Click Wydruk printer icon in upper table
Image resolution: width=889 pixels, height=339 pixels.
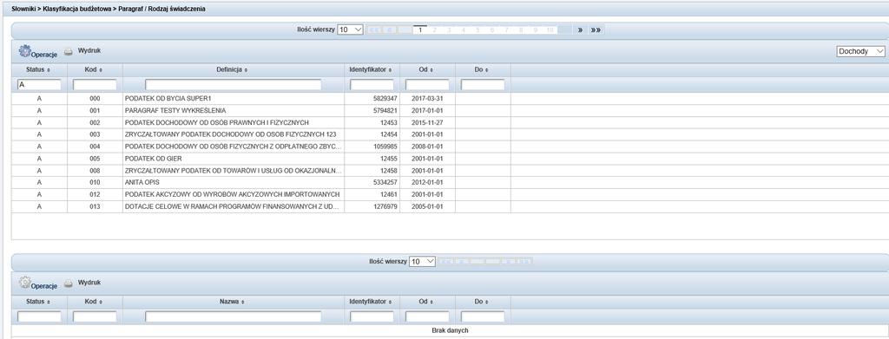(x=68, y=51)
